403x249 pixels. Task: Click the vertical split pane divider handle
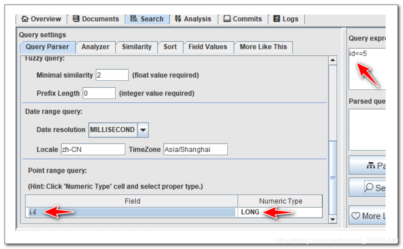pyautogui.click(x=344, y=128)
